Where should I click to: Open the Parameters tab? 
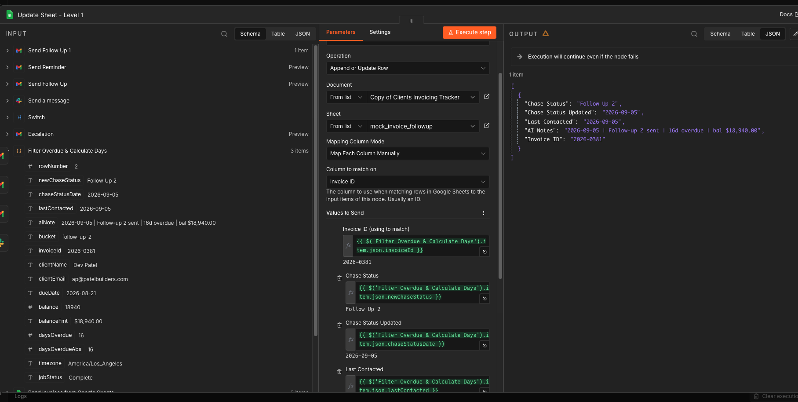[x=341, y=32]
